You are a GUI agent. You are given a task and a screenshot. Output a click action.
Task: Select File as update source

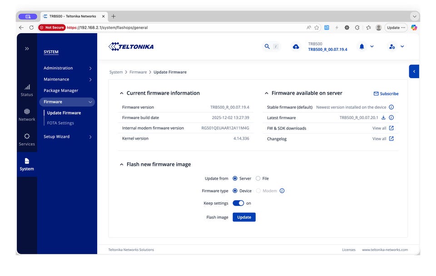[x=258, y=179]
